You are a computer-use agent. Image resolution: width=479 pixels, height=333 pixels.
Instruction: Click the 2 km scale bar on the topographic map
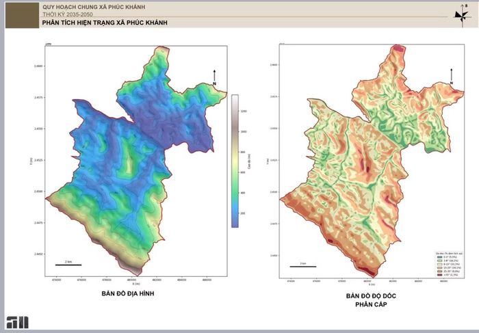[68, 265]
